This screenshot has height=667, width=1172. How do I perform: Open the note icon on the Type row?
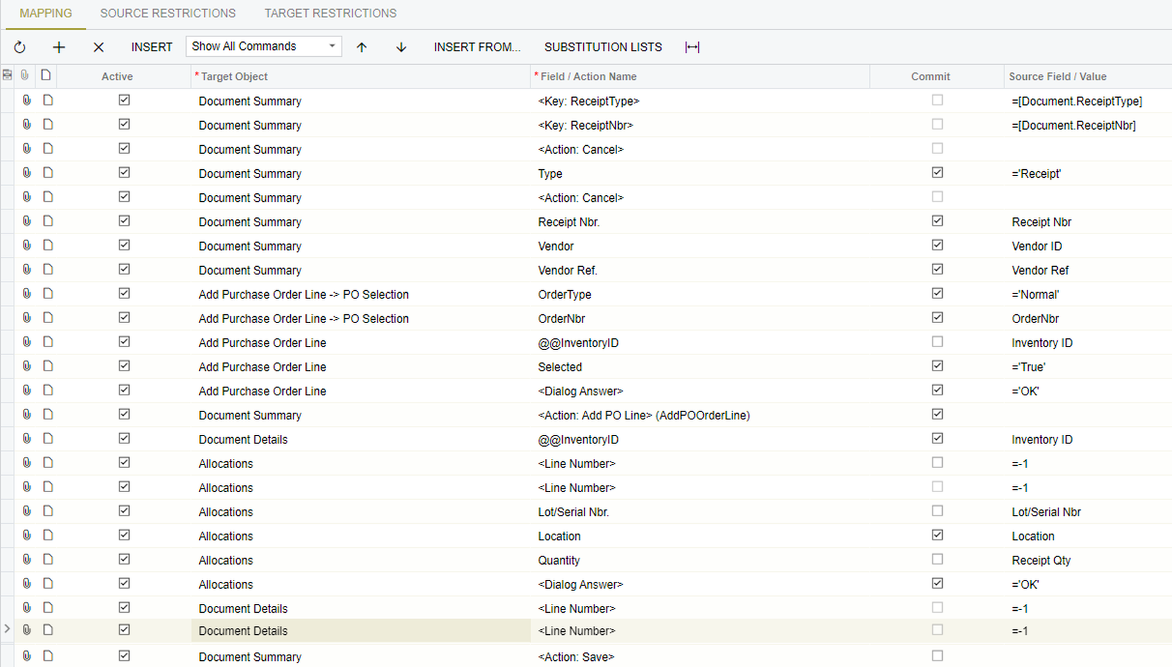[x=48, y=173]
